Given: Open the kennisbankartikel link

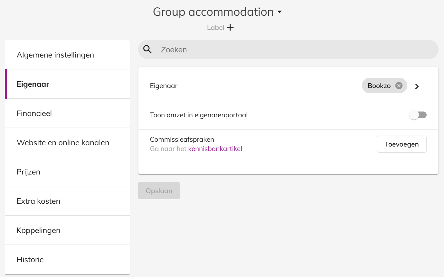Looking at the screenshot, I should pos(215,149).
